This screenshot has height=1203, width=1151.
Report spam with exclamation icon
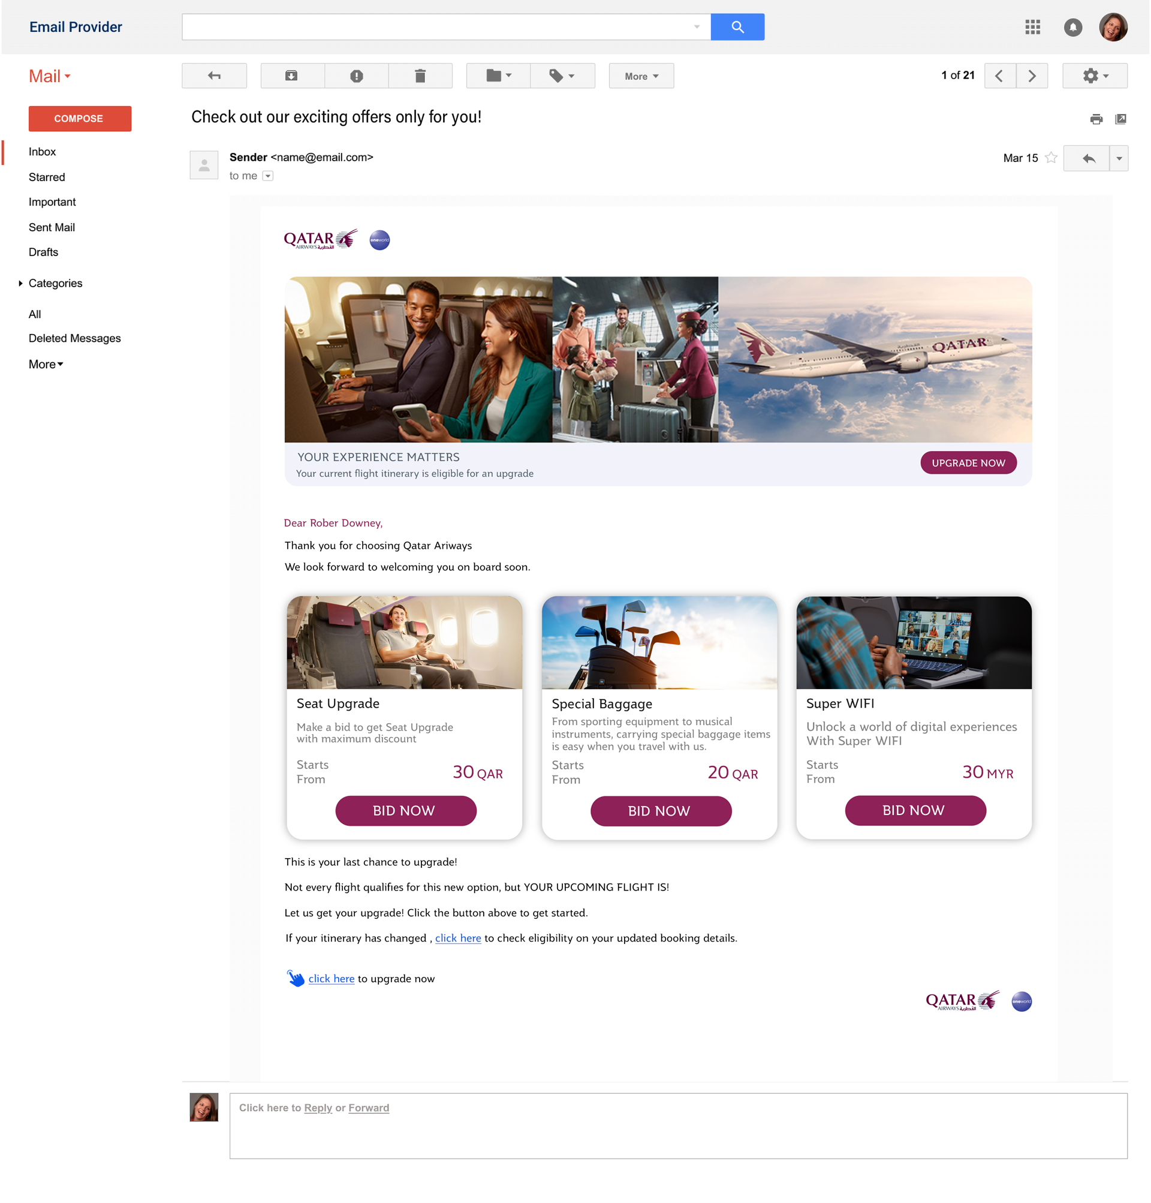click(x=357, y=76)
